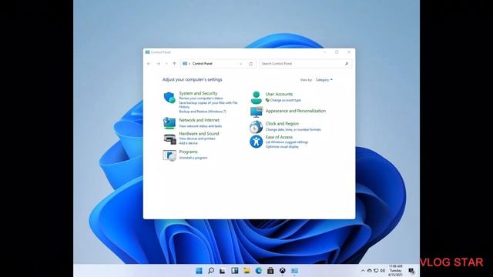Open Xbox app from the taskbar
The height and width of the screenshot is (277, 493).
[283, 271]
